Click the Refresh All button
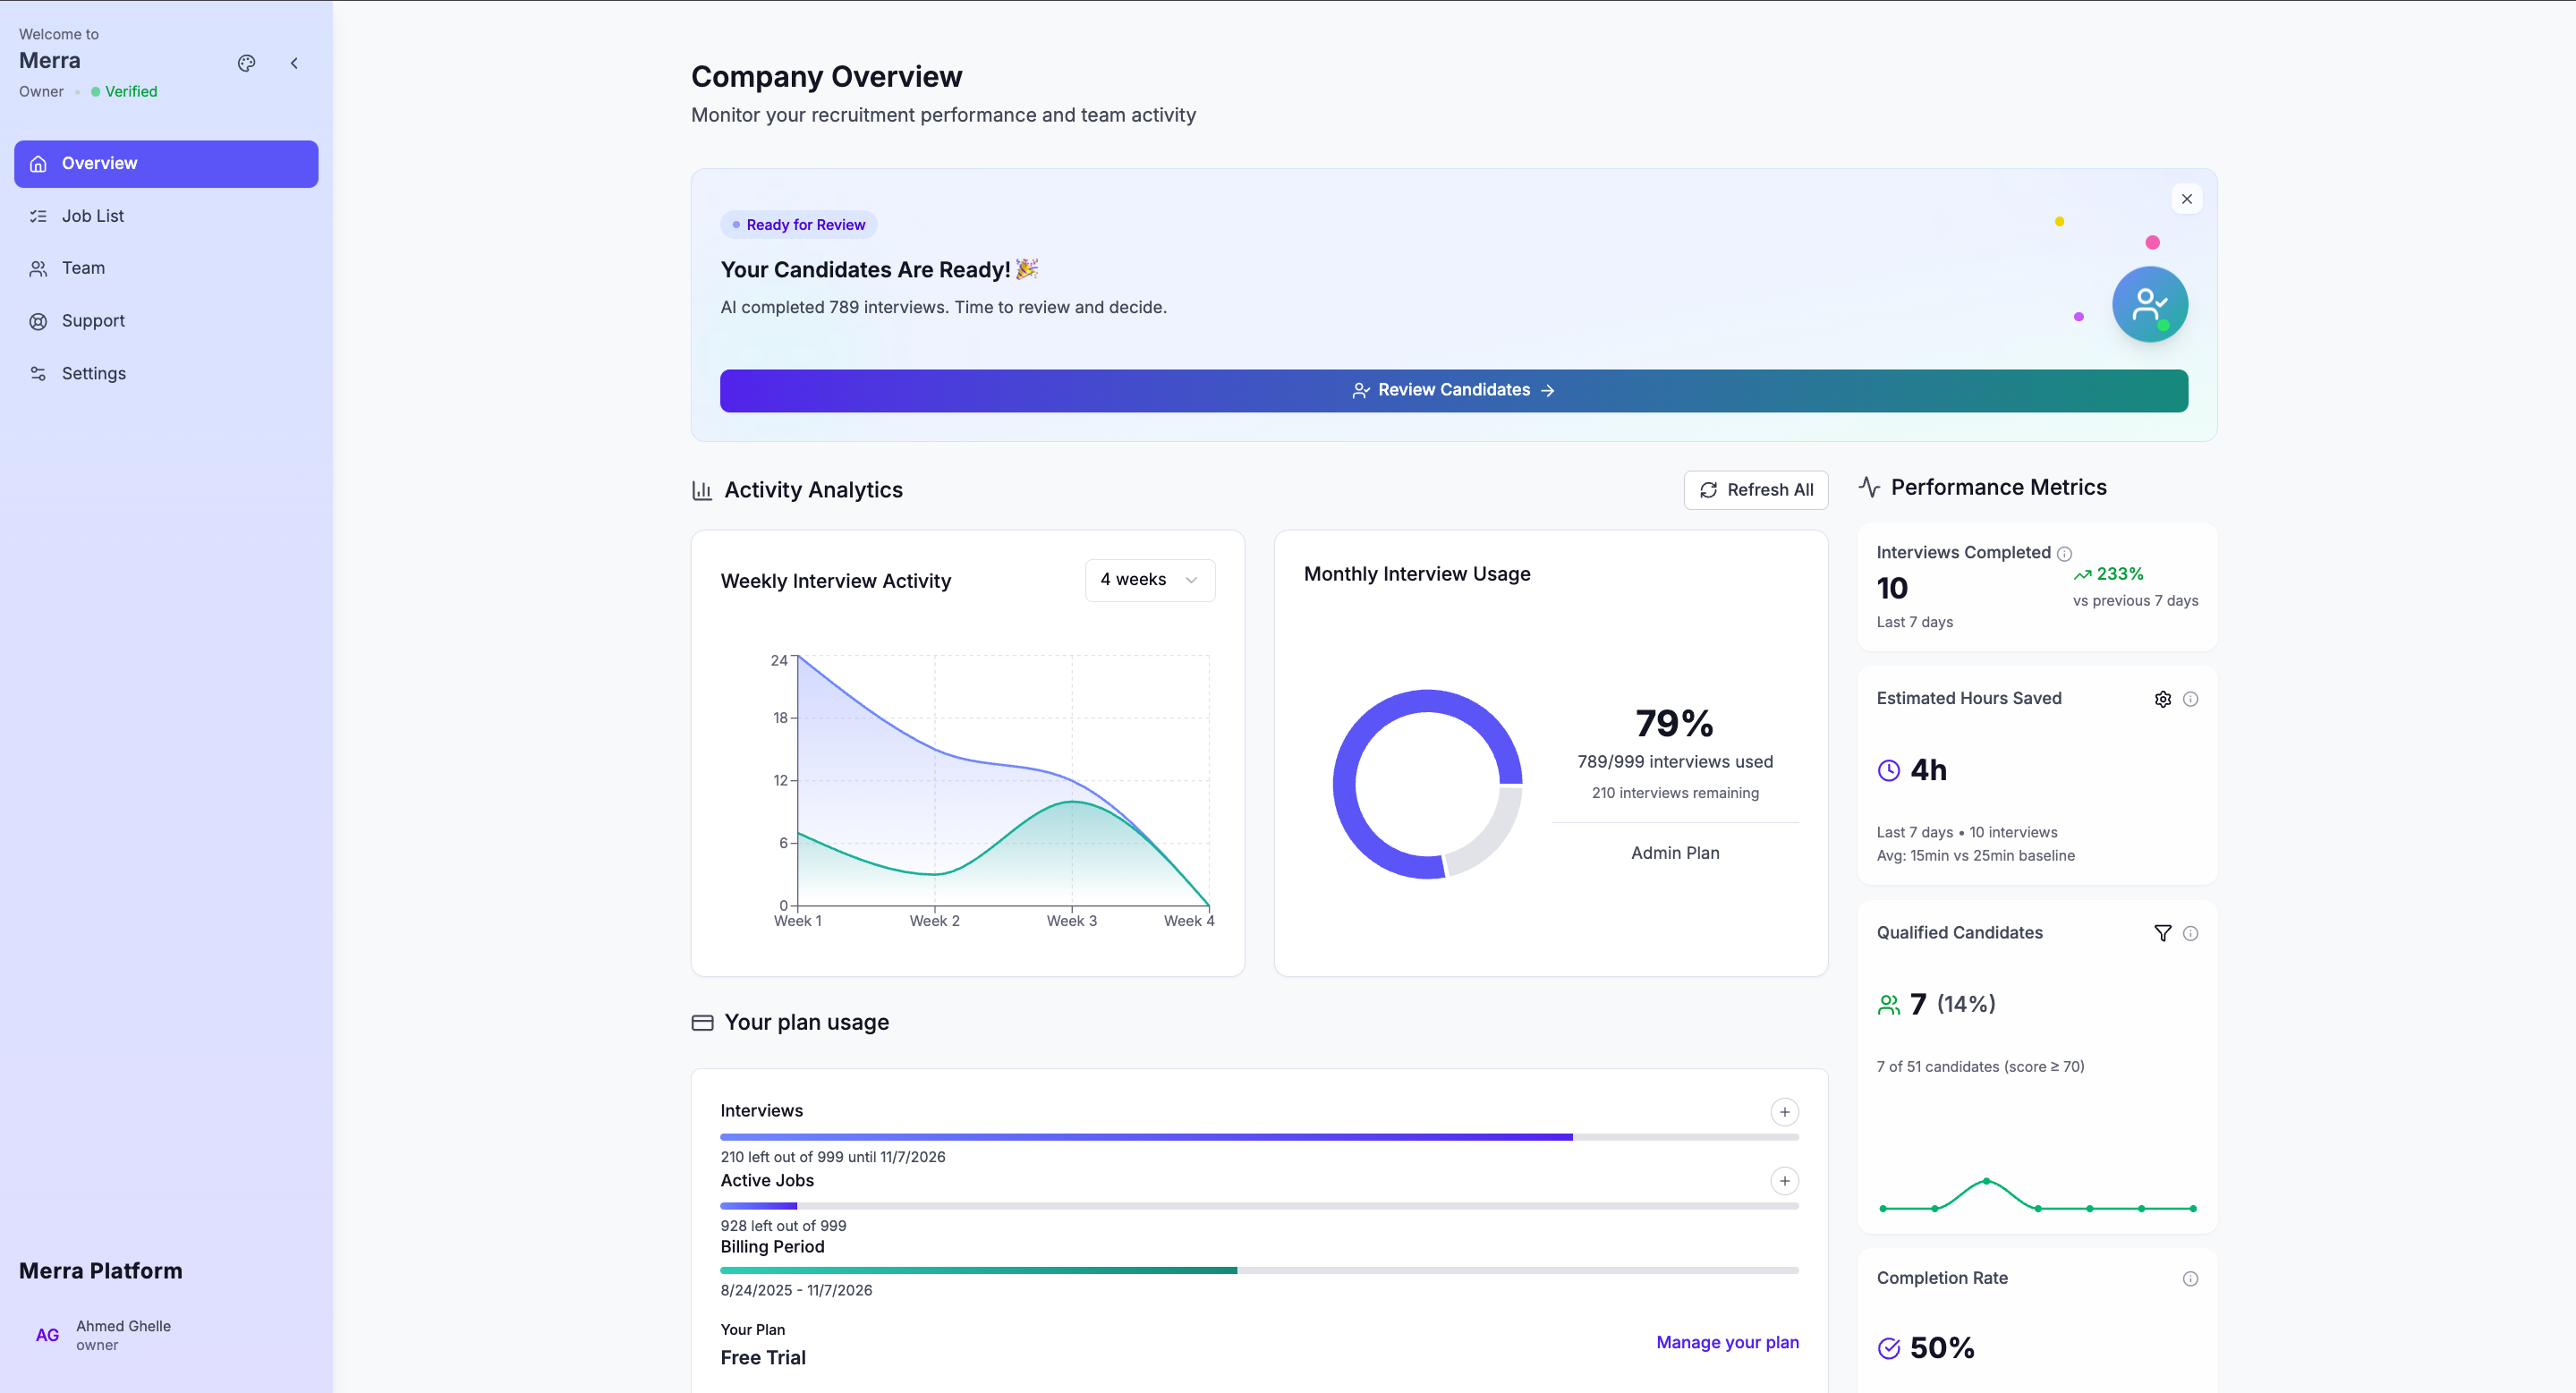Screen dimensions: 2576x1393 (1756, 490)
